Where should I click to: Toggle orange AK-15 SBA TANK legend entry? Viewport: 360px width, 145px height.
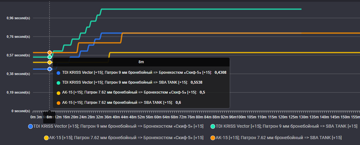pos(276,138)
